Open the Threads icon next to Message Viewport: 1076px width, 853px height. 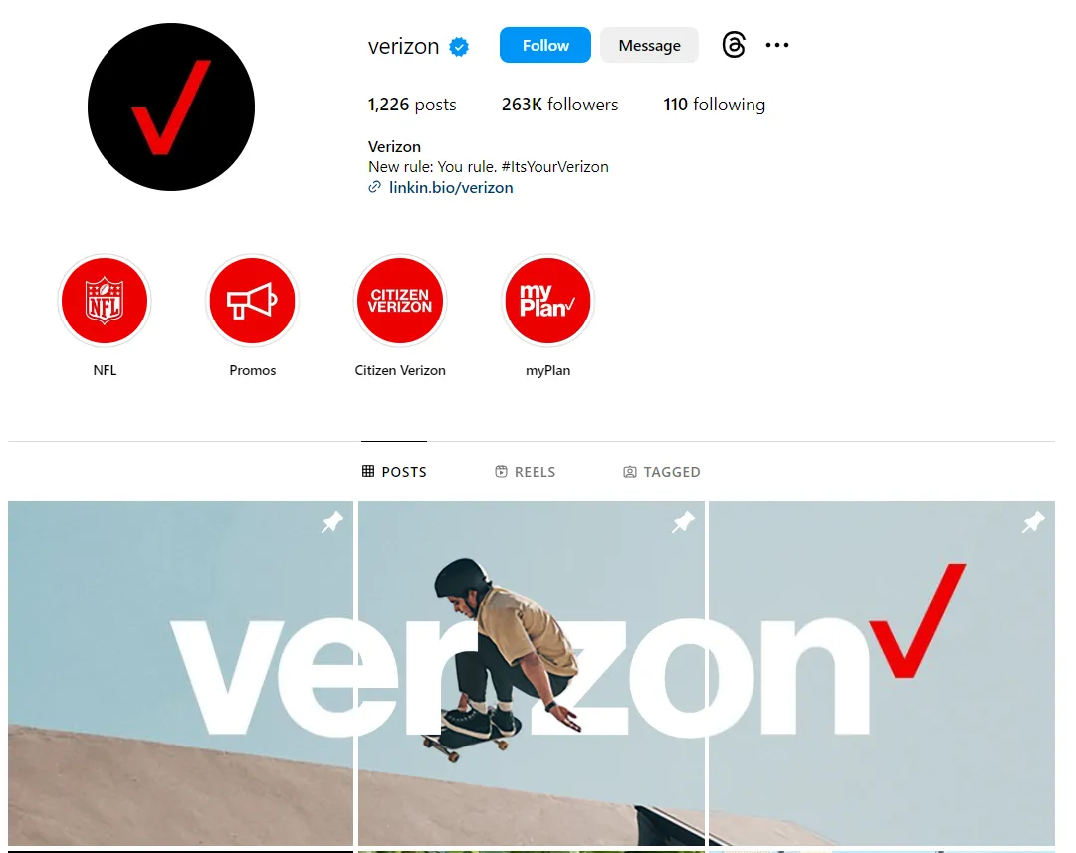click(734, 45)
